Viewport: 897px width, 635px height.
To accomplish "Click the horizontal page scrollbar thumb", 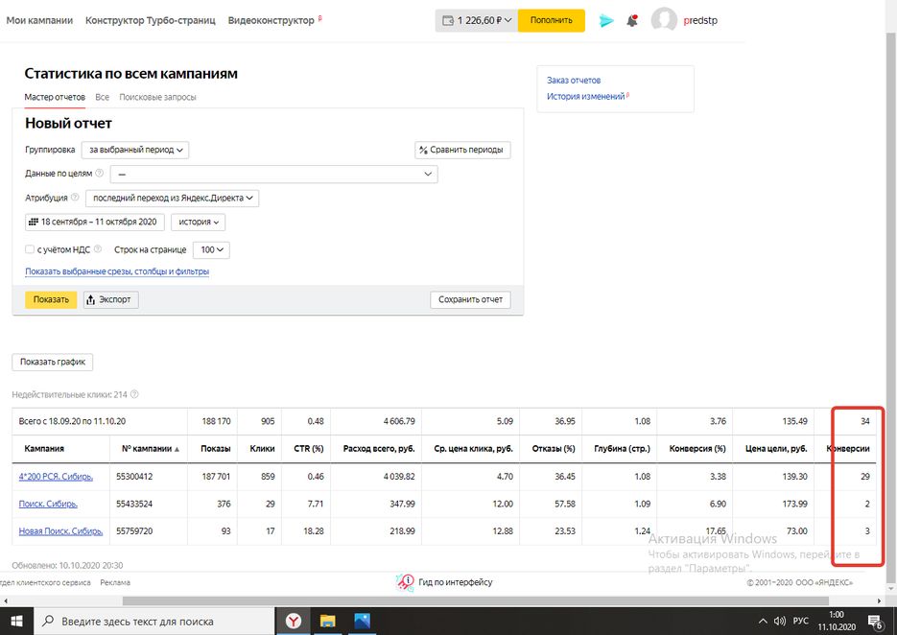I will click(x=476, y=600).
